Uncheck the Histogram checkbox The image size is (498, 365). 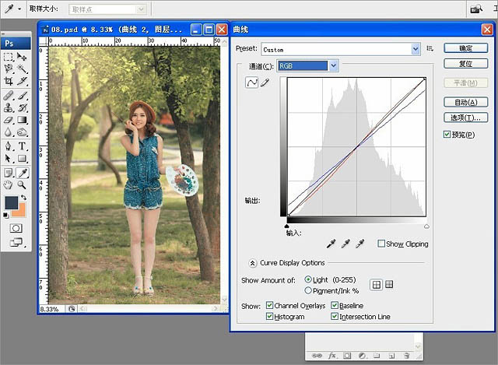coord(270,317)
